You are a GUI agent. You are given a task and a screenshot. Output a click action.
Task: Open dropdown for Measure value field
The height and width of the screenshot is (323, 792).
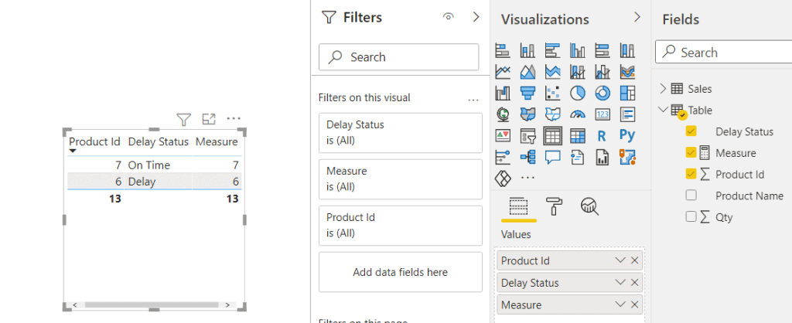(620, 304)
